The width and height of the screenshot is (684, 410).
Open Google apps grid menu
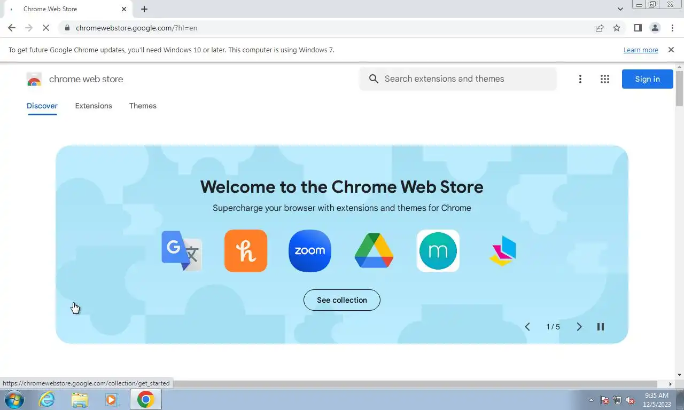(x=605, y=79)
